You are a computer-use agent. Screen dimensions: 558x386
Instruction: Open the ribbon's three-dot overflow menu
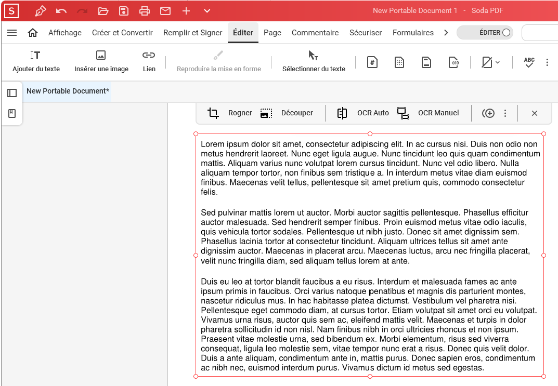(547, 62)
